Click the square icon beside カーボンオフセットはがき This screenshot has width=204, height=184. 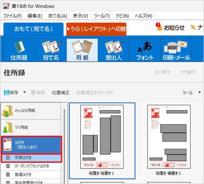tap(8, 166)
